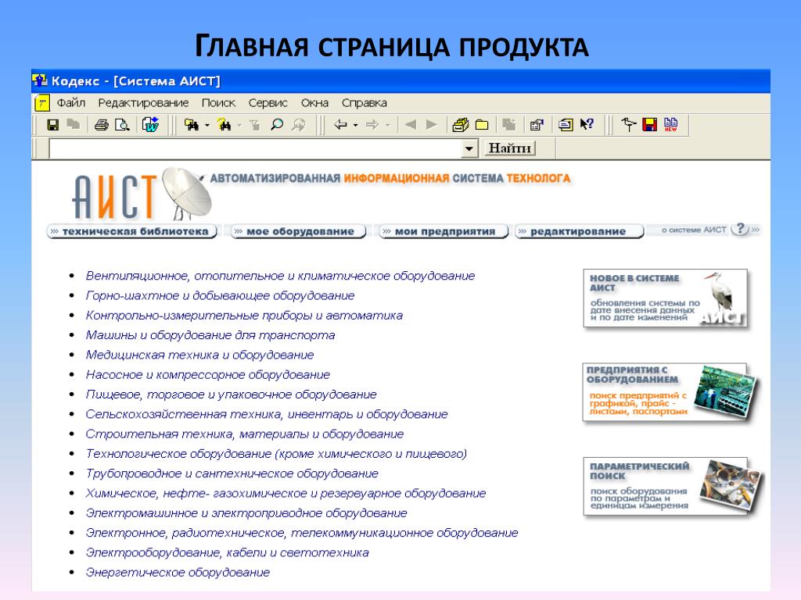Viewport: 801px width, 600px height.
Task: Click the stacked windows list toolbar icon
Action: click(x=566, y=124)
